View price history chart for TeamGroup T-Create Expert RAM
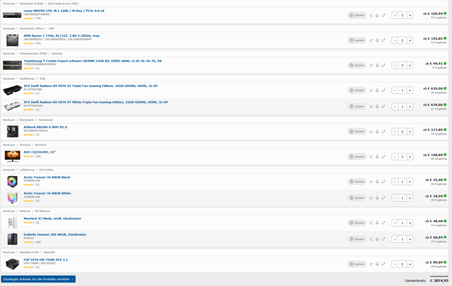Image resolution: width=452 pixels, height=286 pixels. point(371,65)
